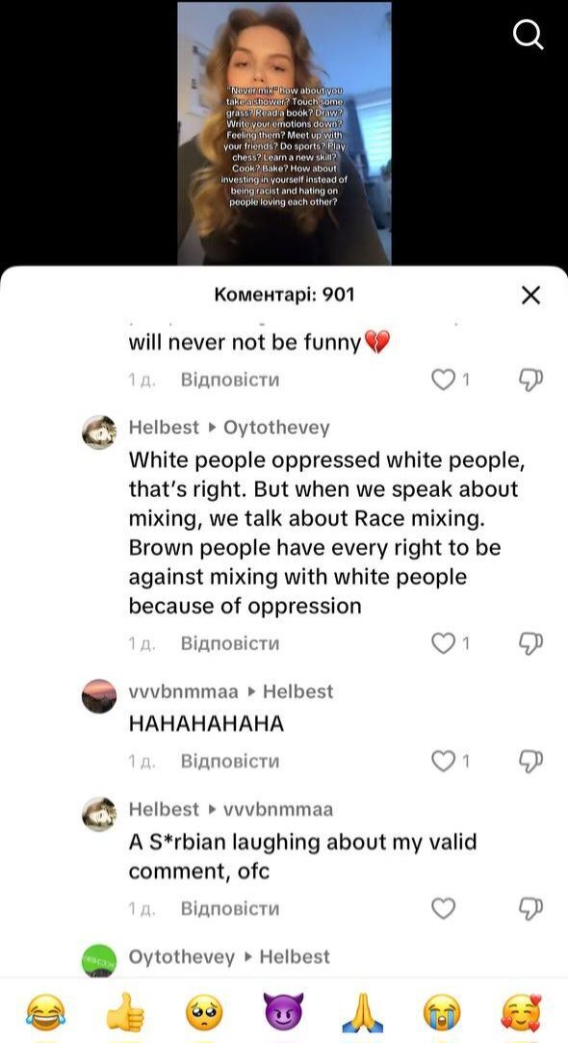Tap heart on 'A S*rbian laughing' comment
This screenshot has width=568, height=1043.
point(443,908)
